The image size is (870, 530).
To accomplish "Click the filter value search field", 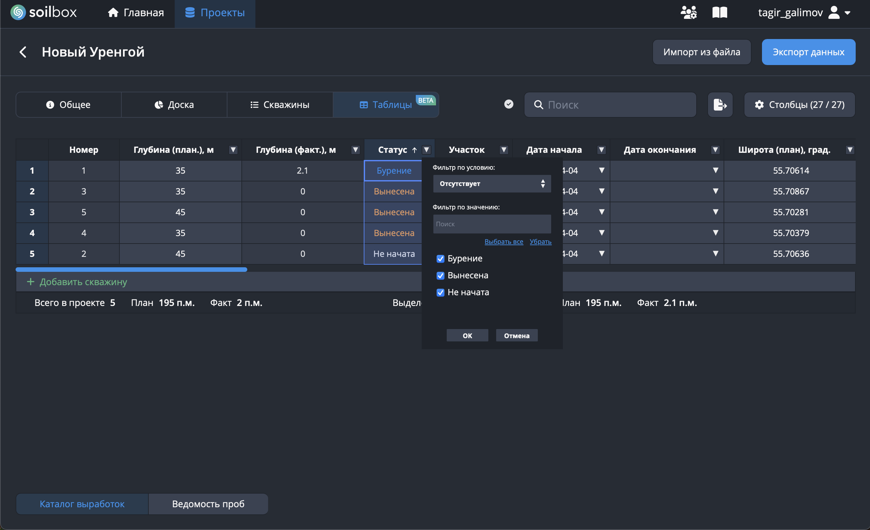I will tap(492, 224).
